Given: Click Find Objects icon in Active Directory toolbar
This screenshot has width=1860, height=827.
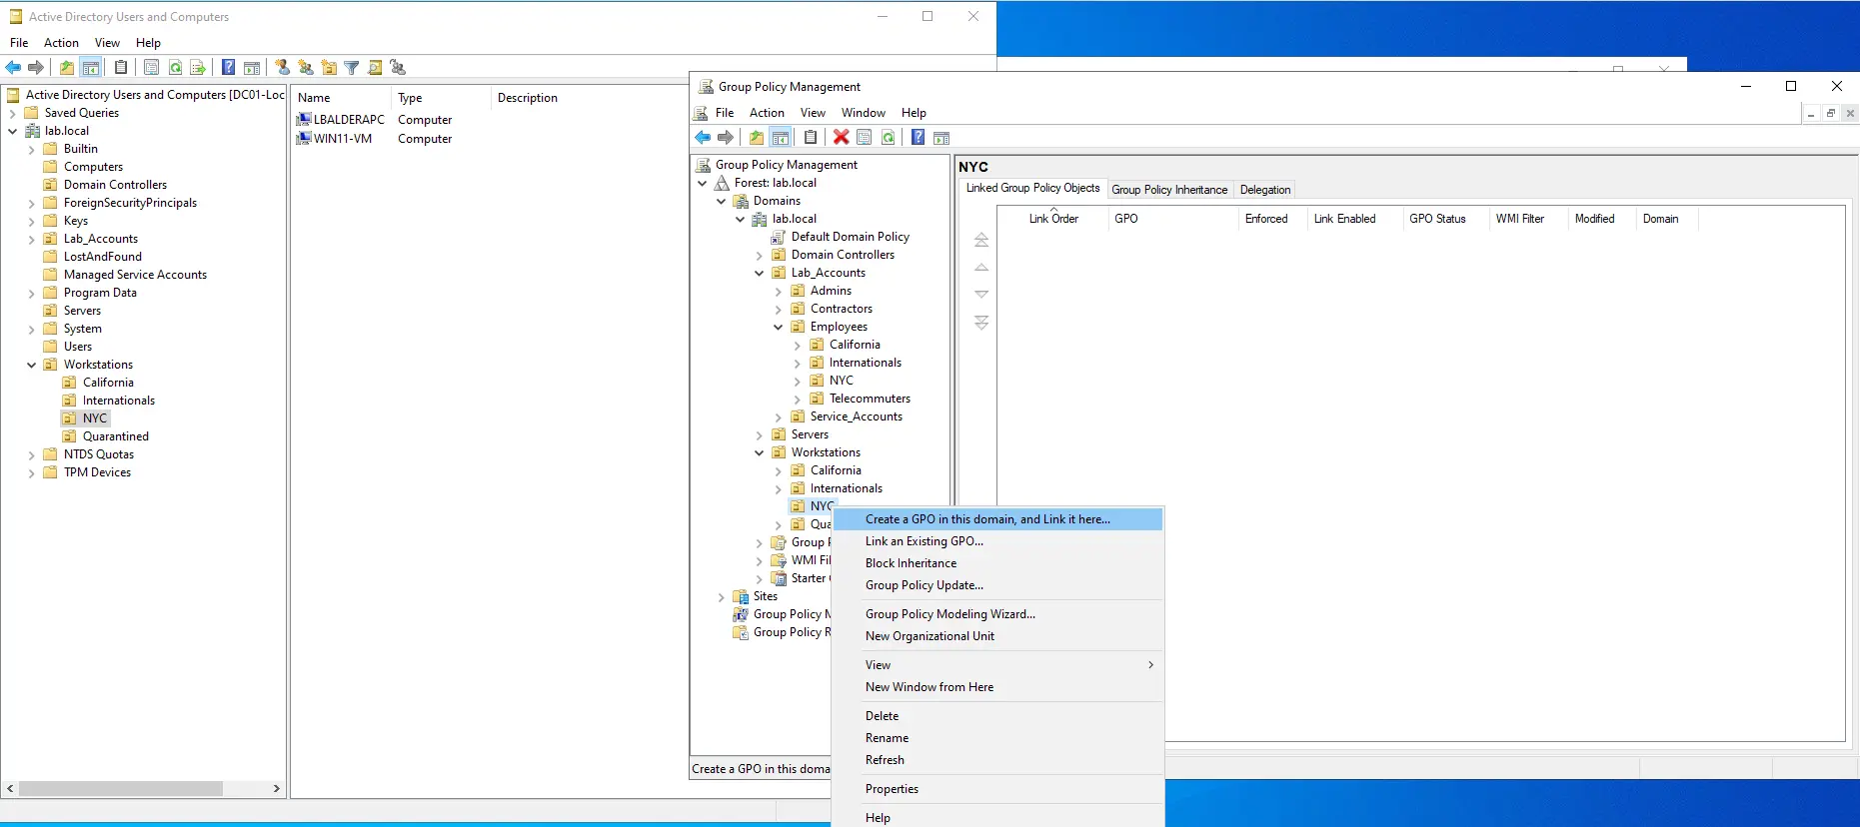Looking at the screenshot, I should point(375,68).
